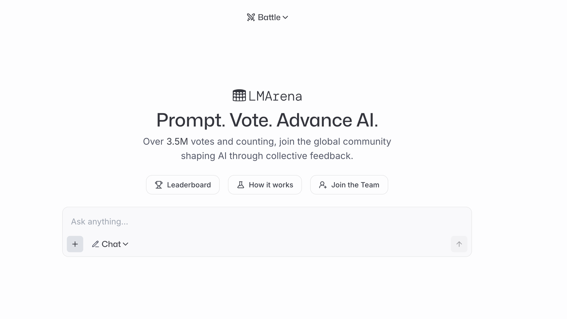This screenshot has width=567, height=319.
Task: Open How it works
Action: click(265, 185)
